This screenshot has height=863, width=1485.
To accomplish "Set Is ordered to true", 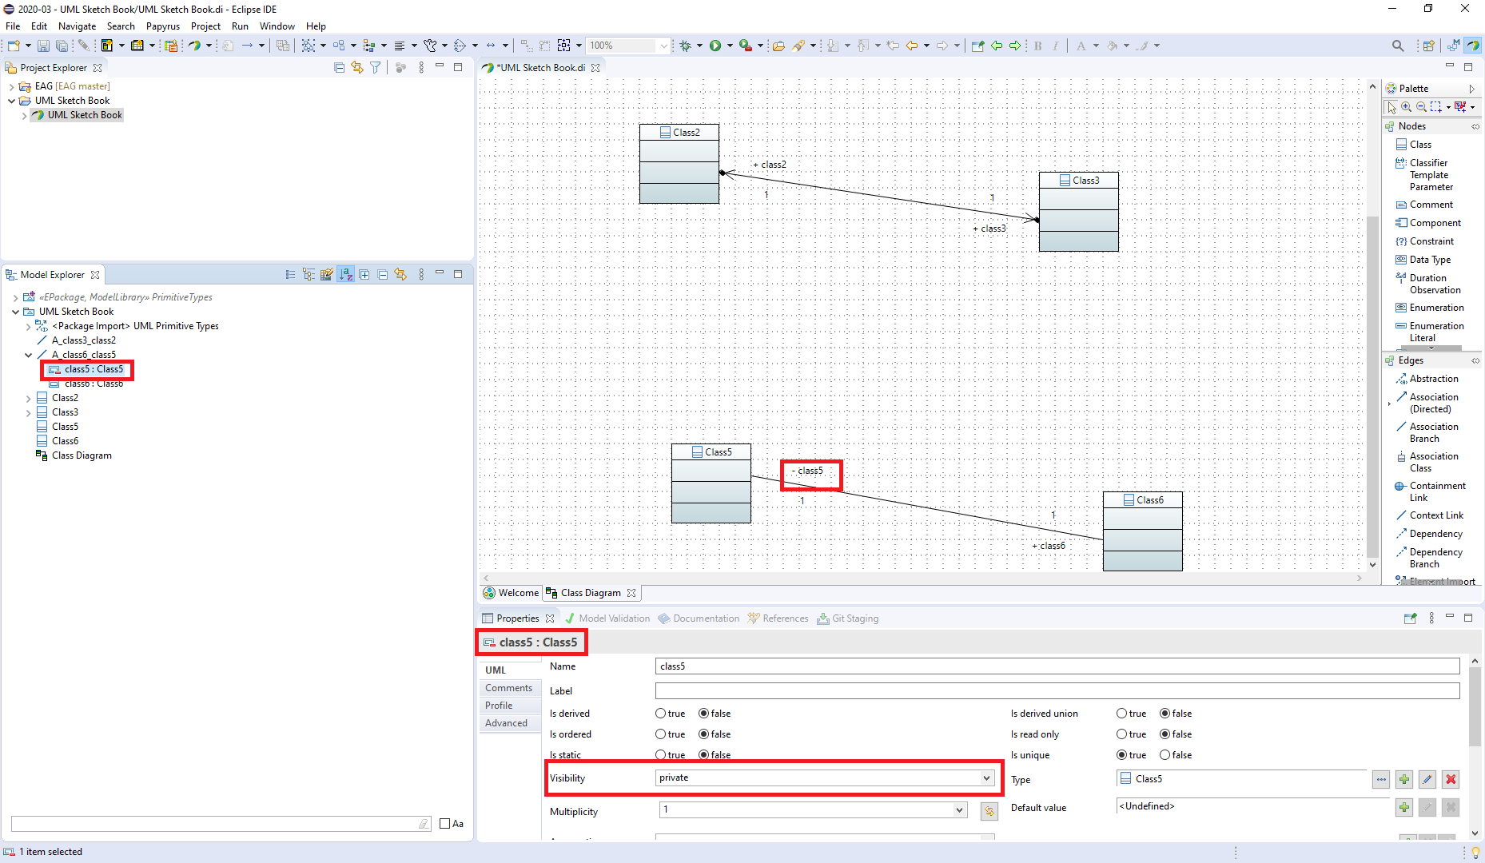I will point(661,734).
